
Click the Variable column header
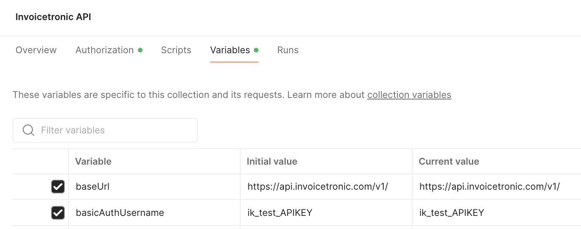pyautogui.click(x=93, y=162)
